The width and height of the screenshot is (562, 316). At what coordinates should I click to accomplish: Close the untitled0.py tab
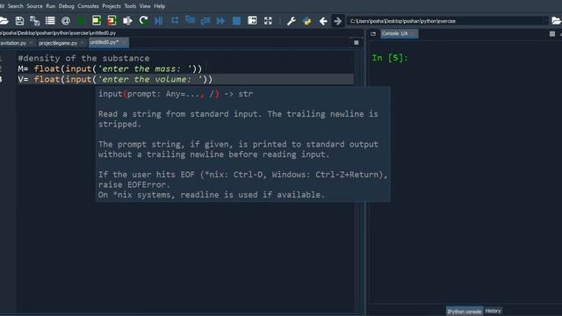tap(124, 43)
